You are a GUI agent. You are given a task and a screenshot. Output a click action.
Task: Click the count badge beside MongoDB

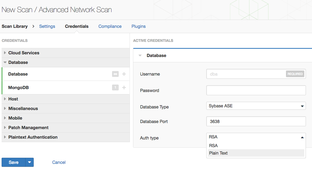point(116,87)
